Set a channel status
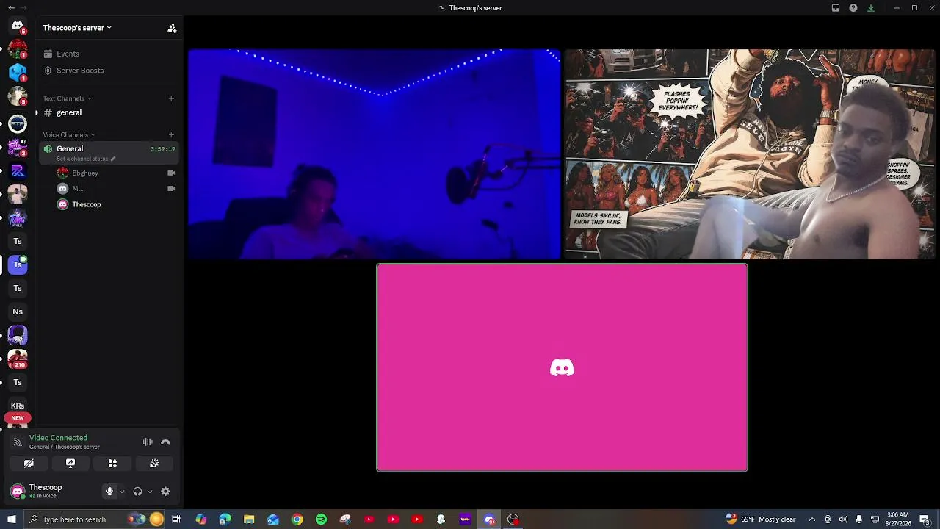The height and width of the screenshot is (529, 940). (x=86, y=159)
